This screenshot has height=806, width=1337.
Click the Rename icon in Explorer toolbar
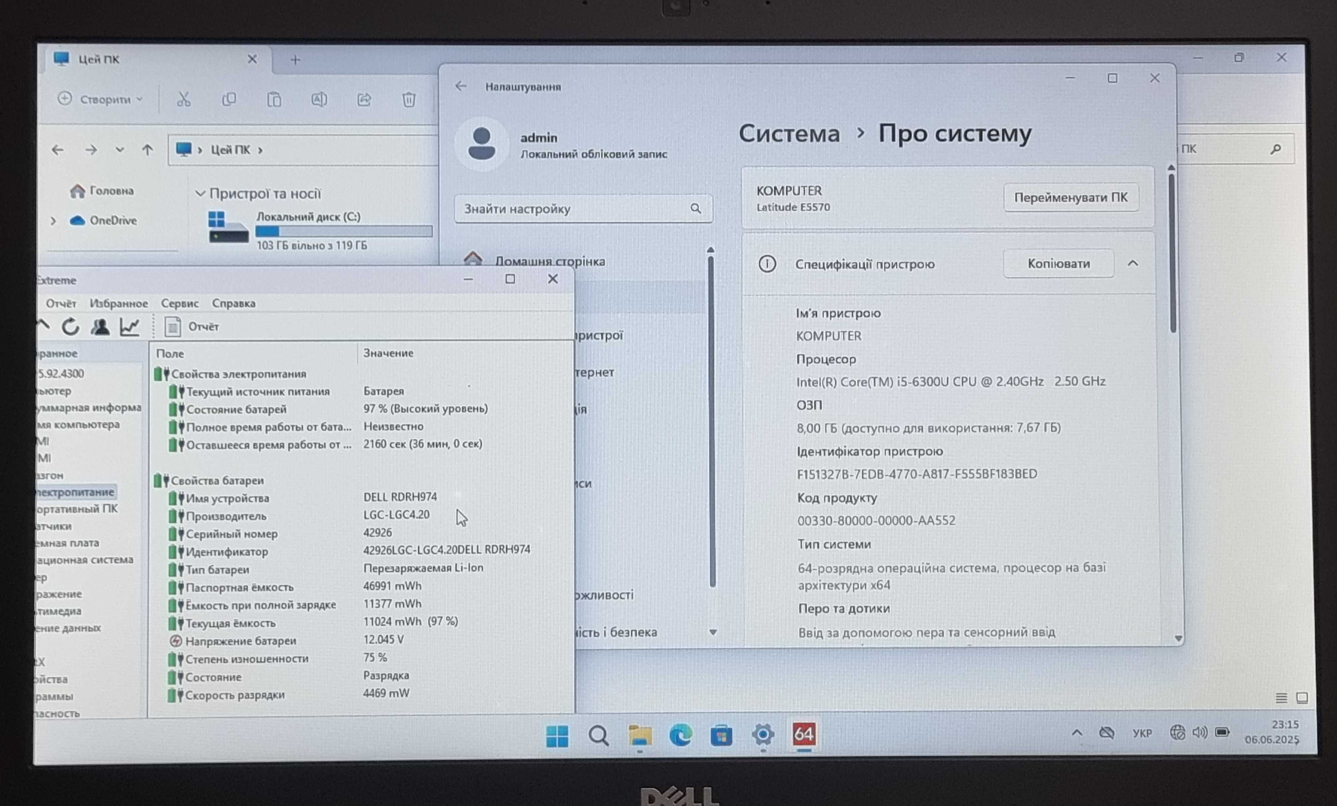(x=319, y=99)
